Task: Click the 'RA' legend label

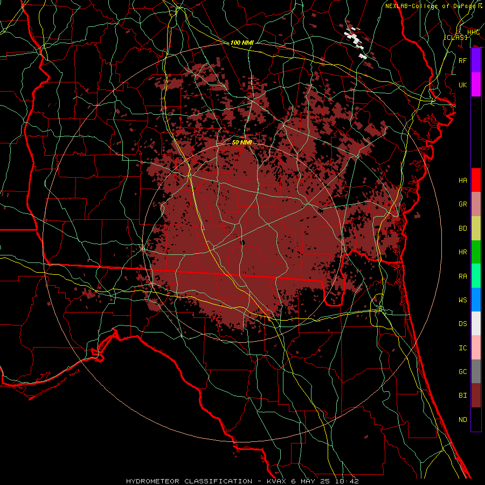Action: (463, 276)
